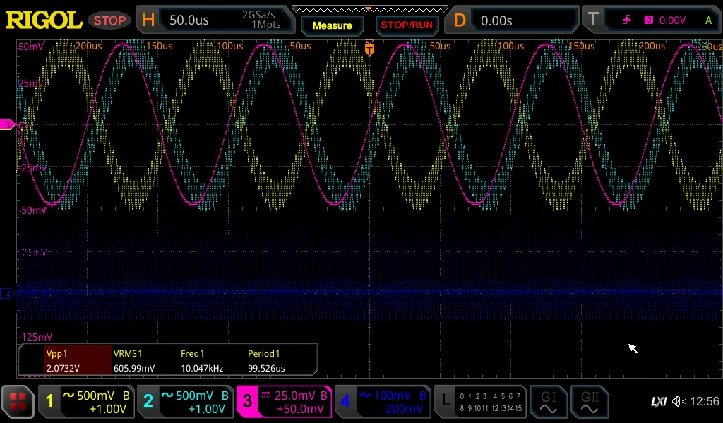Click the RIGOL logo
Screen dimensions: 723x423
pos(44,20)
